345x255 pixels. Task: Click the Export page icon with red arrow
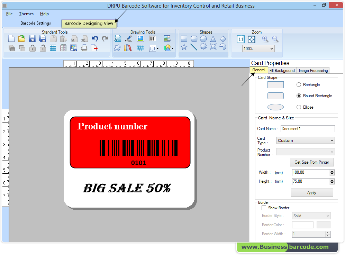[x=94, y=48]
